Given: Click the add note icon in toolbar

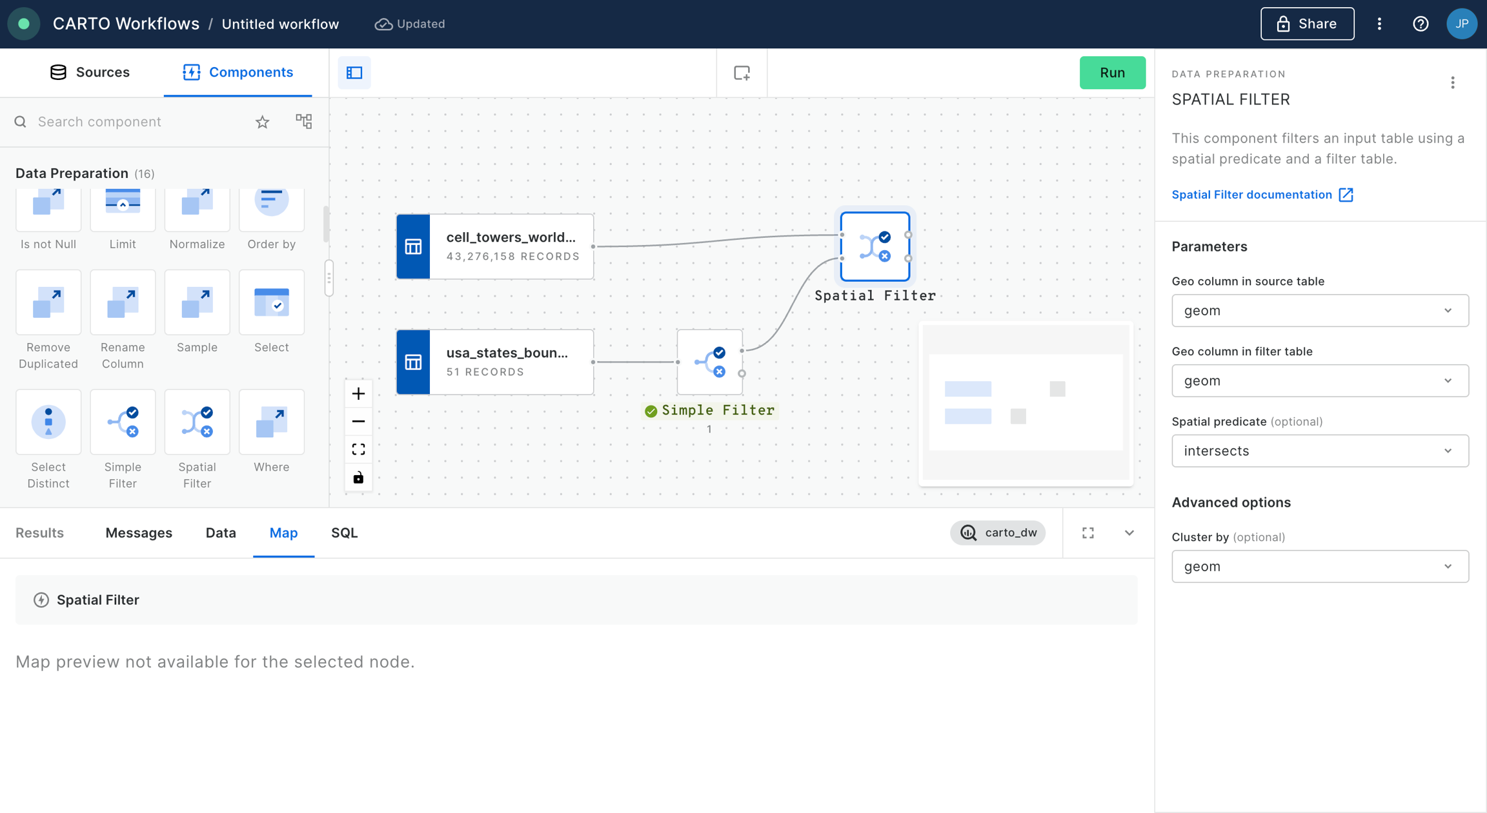Looking at the screenshot, I should [x=742, y=73].
